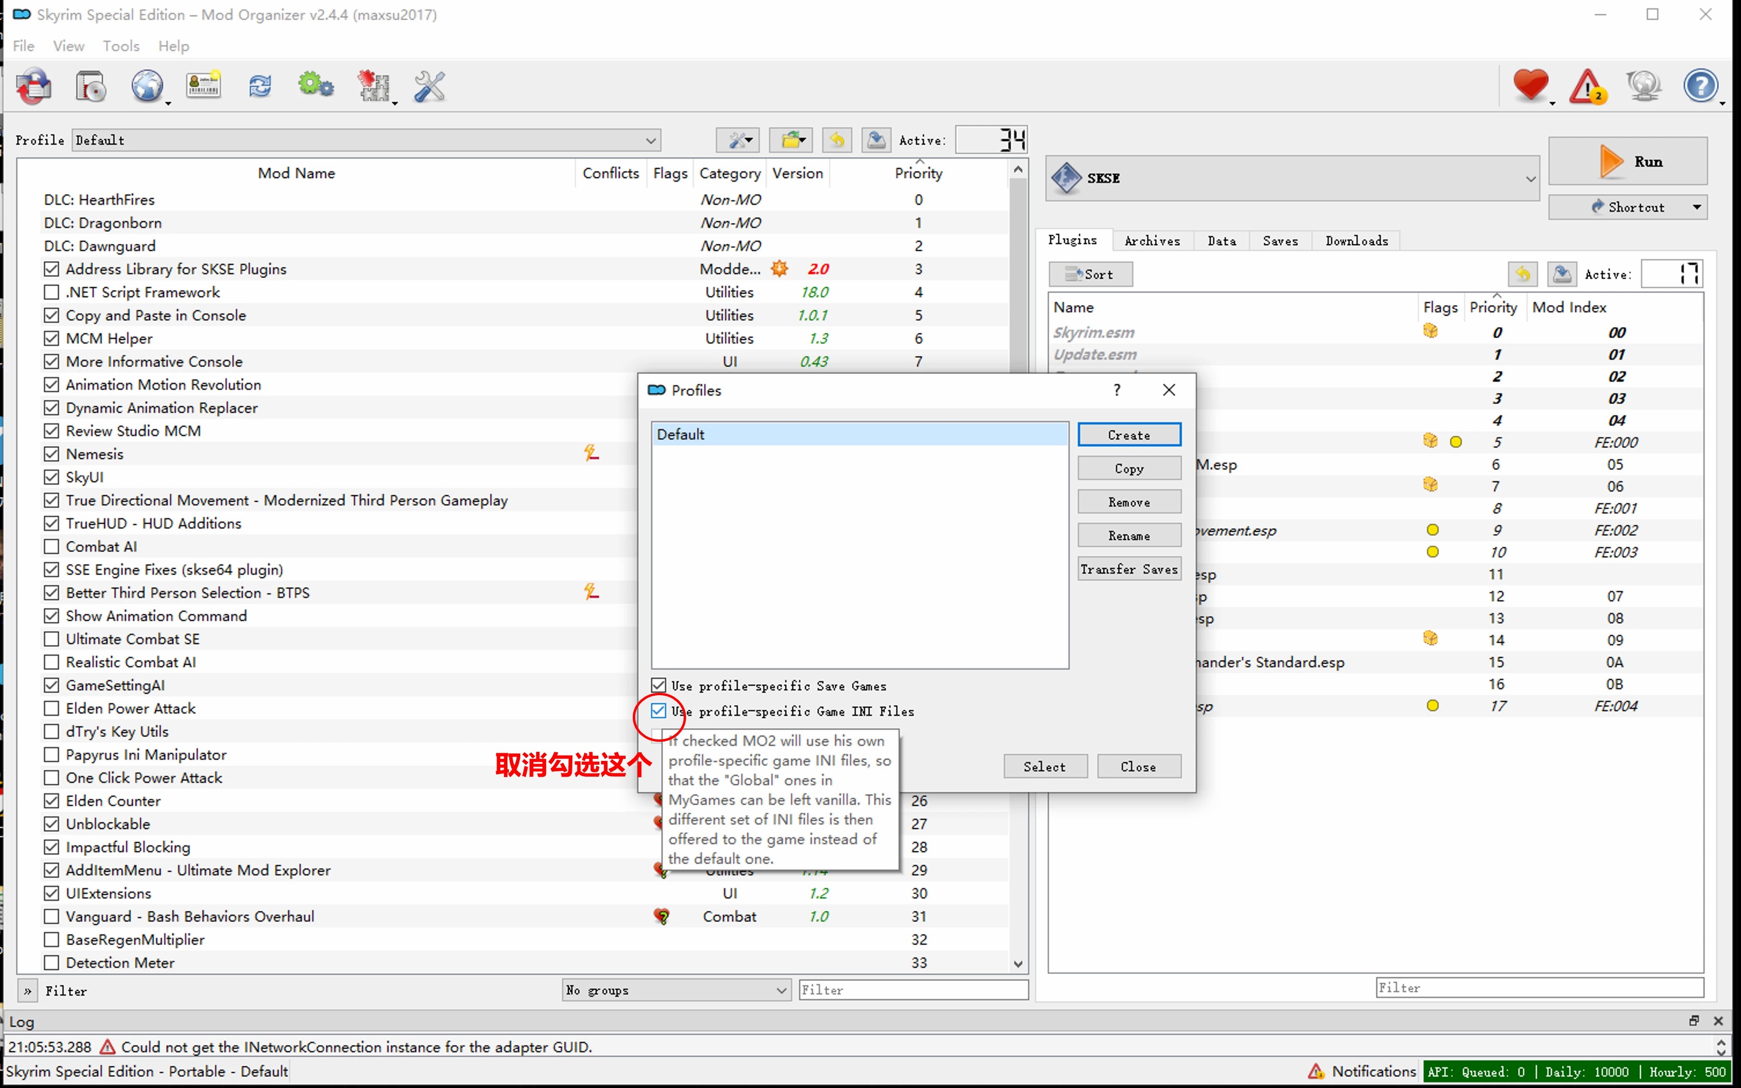Open the Profiles card icon
This screenshot has height=1088, width=1741.
(204, 87)
